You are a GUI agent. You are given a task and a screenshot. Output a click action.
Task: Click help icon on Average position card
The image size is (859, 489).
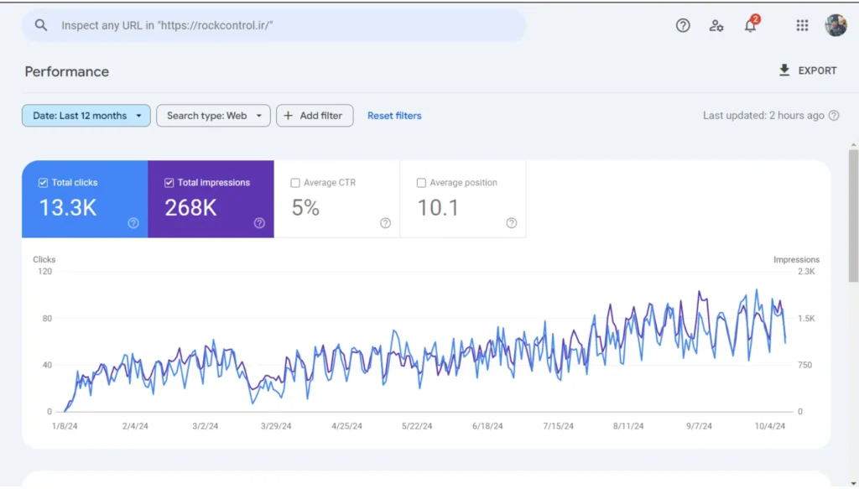[511, 223]
